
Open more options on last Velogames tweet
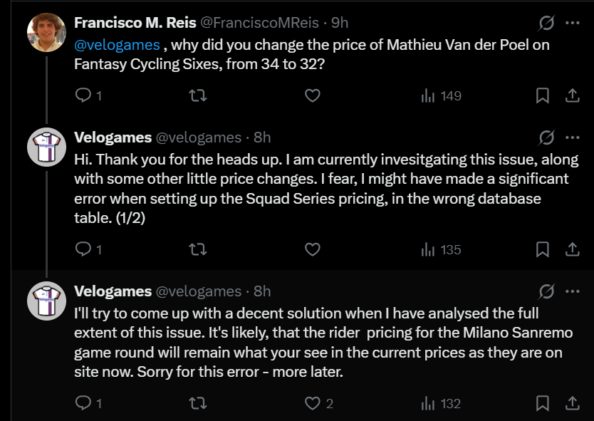572,291
